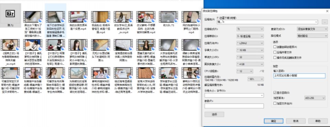Open the 压缩等级 dropdown showing 5 - 标准压缩
Image resolution: width=330 pixels, height=127 pixels.
(x=250, y=36)
